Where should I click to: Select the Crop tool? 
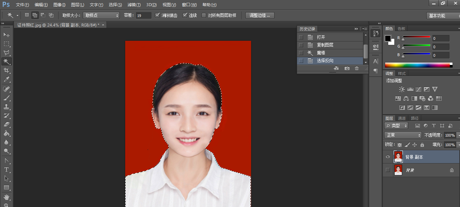[6, 70]
